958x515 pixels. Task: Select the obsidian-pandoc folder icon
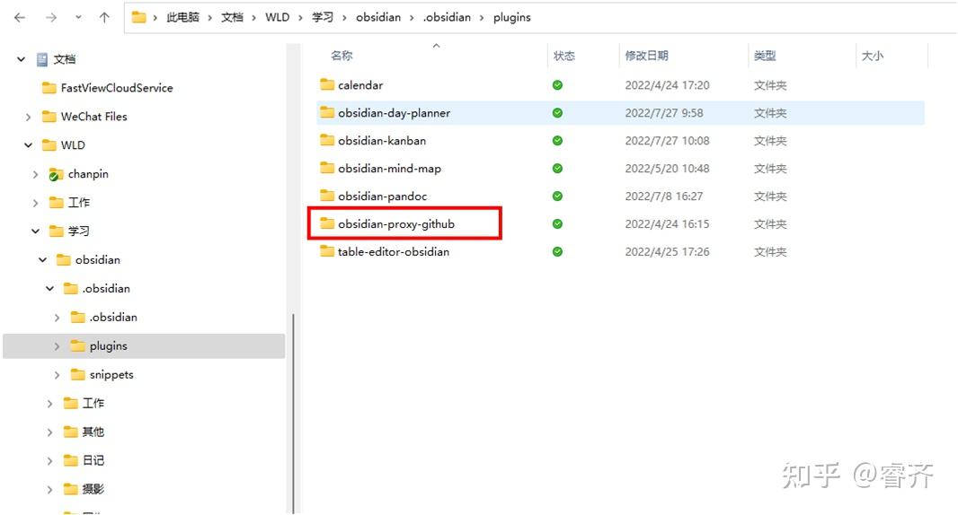click(327, 196)
